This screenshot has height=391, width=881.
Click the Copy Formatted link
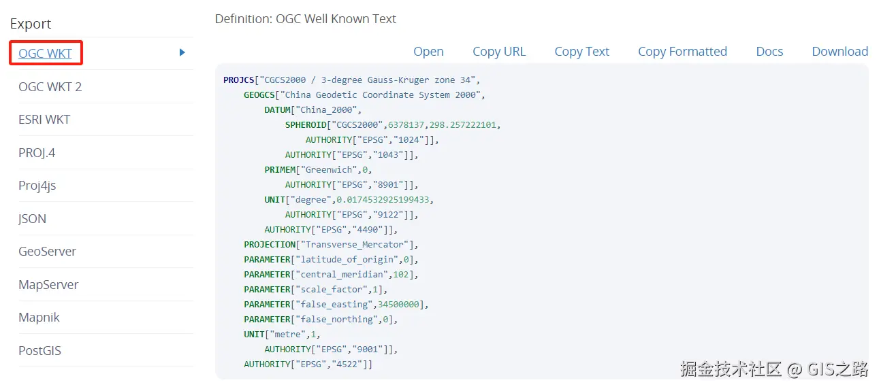(682, 52)
